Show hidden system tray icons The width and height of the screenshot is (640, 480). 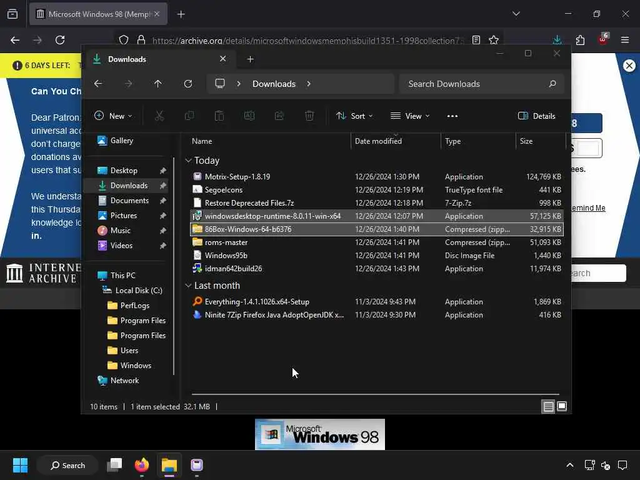tap(570, 465)
